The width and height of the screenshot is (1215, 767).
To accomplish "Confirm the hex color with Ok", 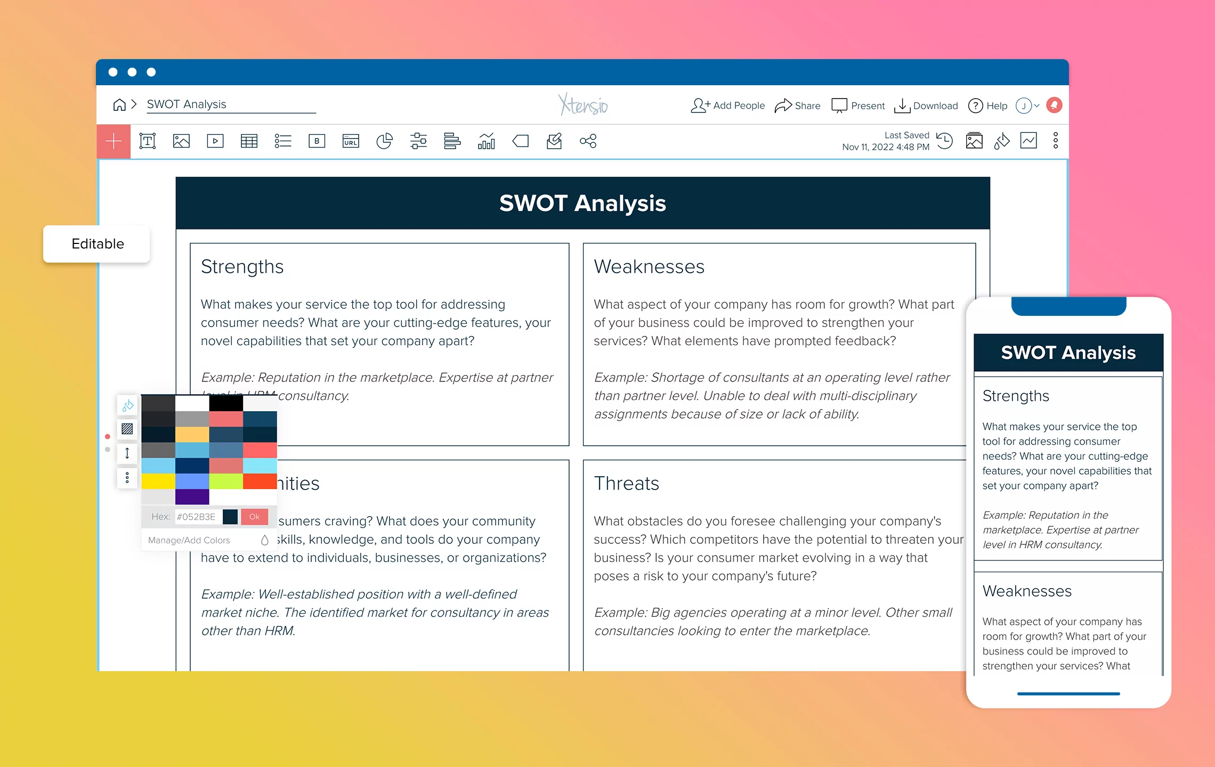I will pyautogui.click(x=254, y=516).
